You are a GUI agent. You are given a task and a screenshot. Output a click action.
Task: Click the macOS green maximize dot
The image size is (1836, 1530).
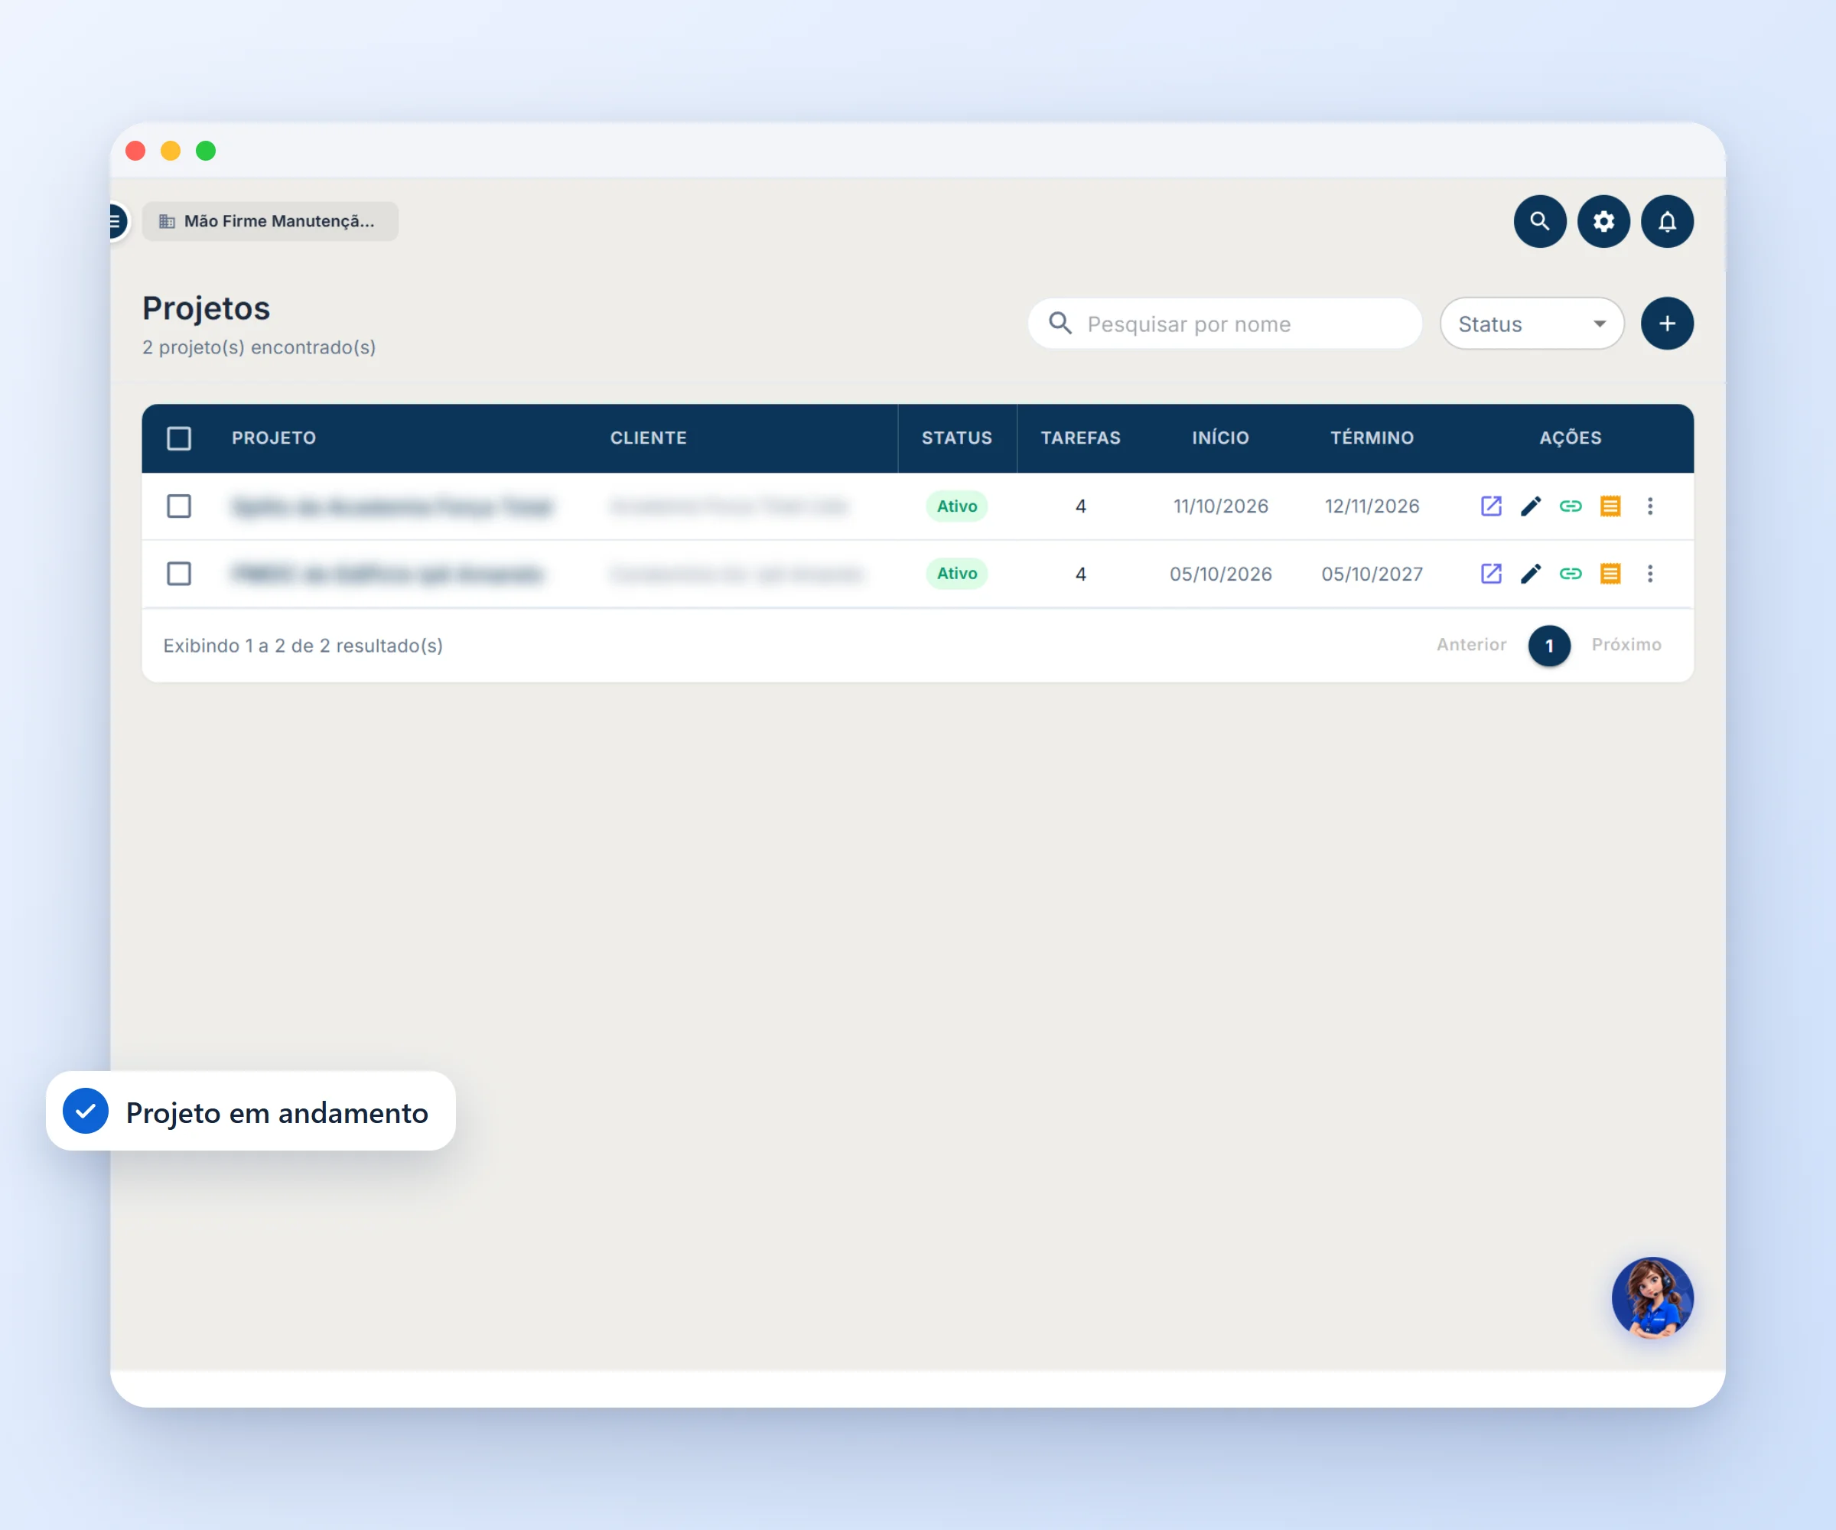pyautogui.click(x=206, y=151)
